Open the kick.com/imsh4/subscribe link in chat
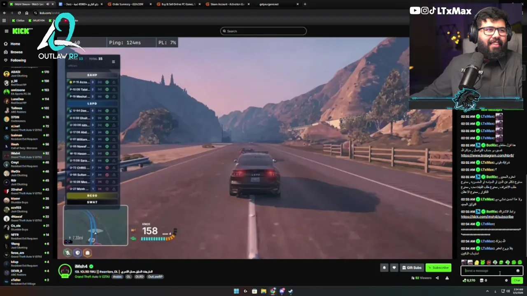The width and height of the screenshot is (527, 296). 487,217
